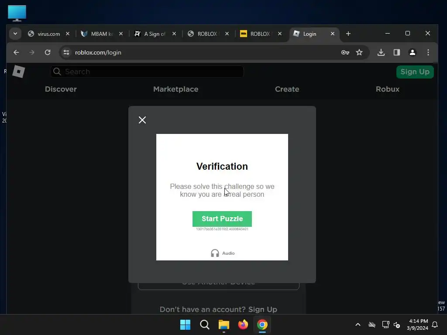
Task: Open a new browser tab
Action: 348,34
